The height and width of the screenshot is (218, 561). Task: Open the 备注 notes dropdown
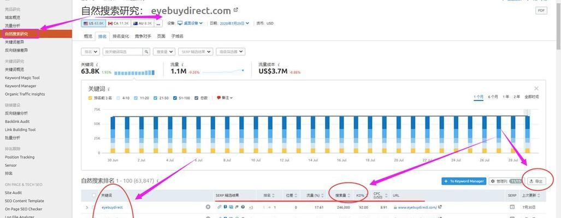point(225,98)
